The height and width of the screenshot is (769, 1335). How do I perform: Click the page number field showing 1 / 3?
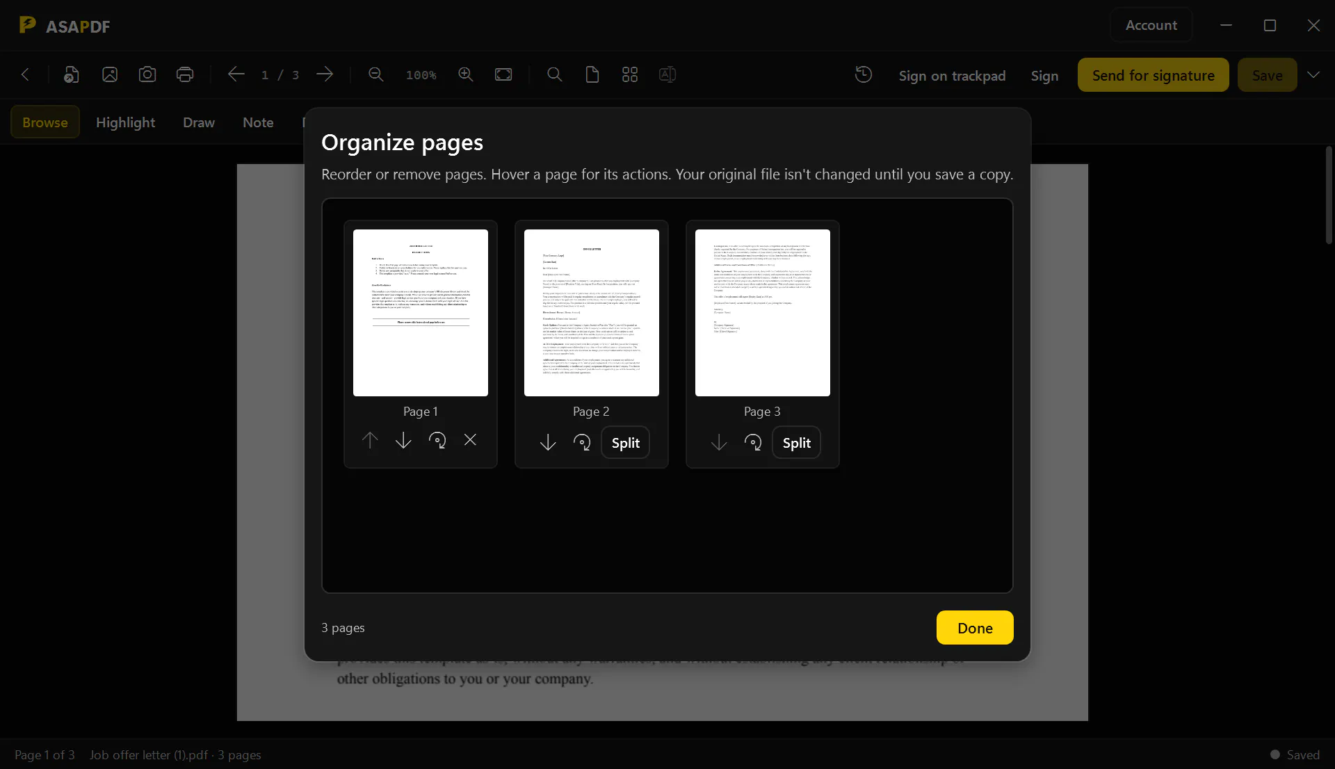coord(280,75)
